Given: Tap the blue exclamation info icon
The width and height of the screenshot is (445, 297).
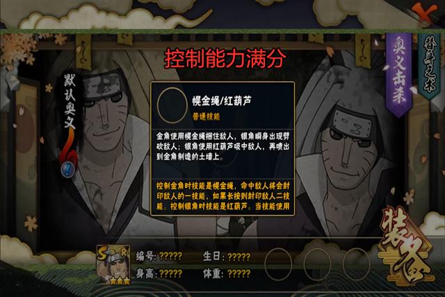Looking at the screenshot, I should [67, 169].
